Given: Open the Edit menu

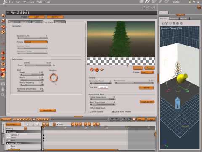Looking at the screenshot, I should [x=18, y=2].
